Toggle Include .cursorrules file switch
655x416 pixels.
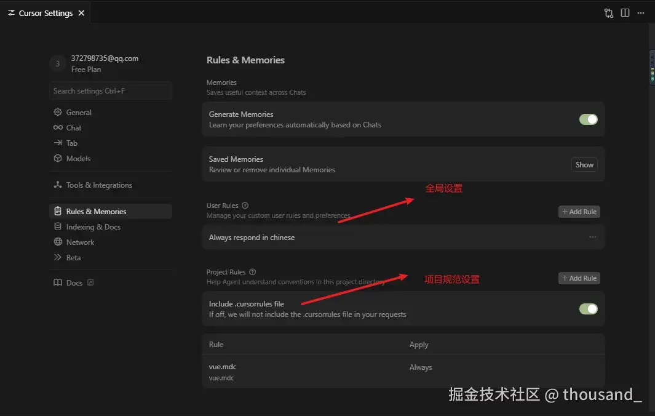(588, 309)
